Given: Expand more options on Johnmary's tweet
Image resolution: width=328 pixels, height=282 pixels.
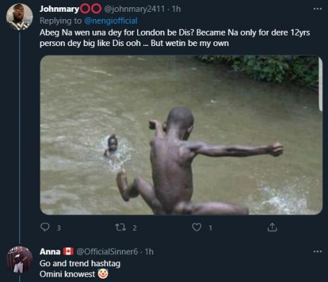Looking at the screenshot, I should pyautogui.click(x=318, y=9).
